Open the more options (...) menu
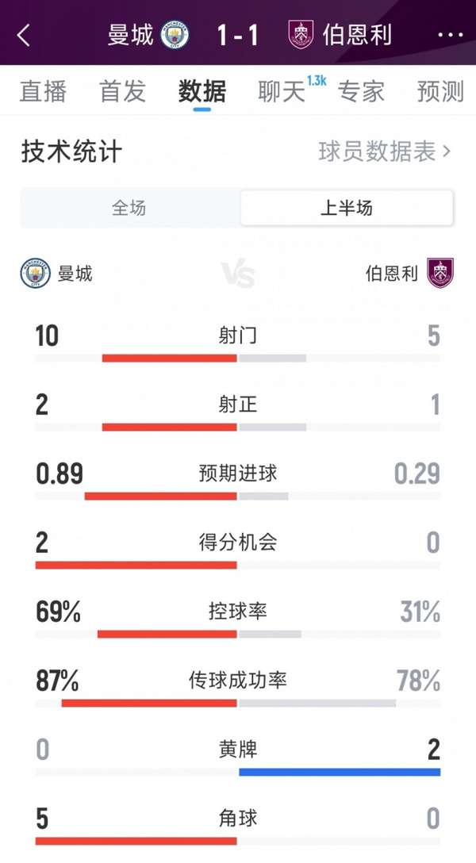Viewport: 476px width, 863px height. click(450, 36)
